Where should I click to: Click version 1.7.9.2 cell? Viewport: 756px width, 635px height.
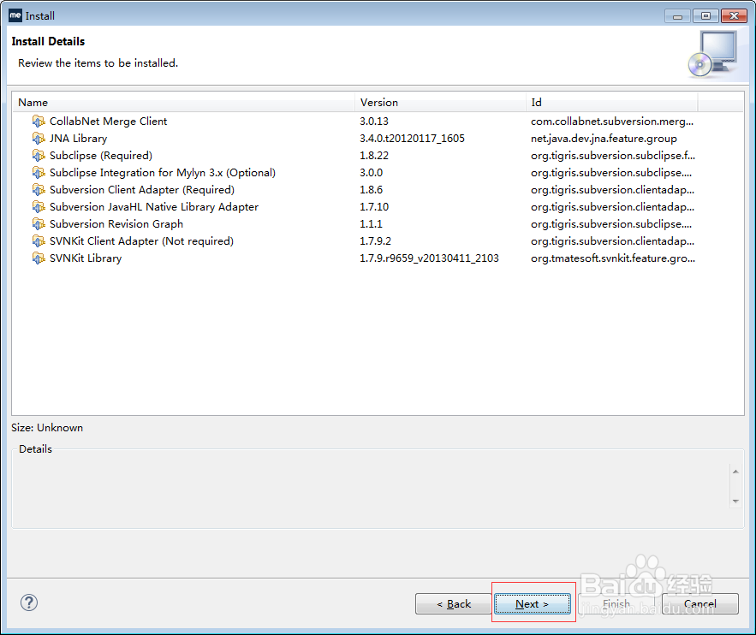point(375,240)
